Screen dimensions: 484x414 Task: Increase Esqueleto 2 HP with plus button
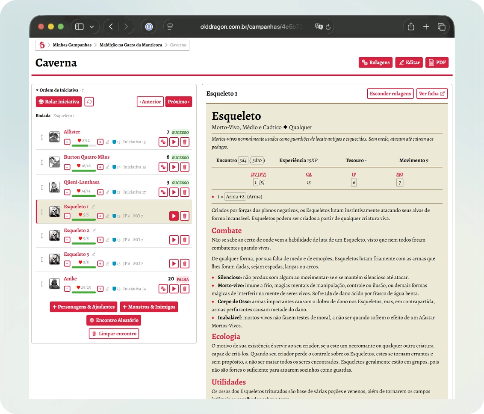(x=100, y=240)
